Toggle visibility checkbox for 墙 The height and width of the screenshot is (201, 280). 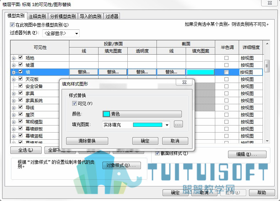point(21,72)
